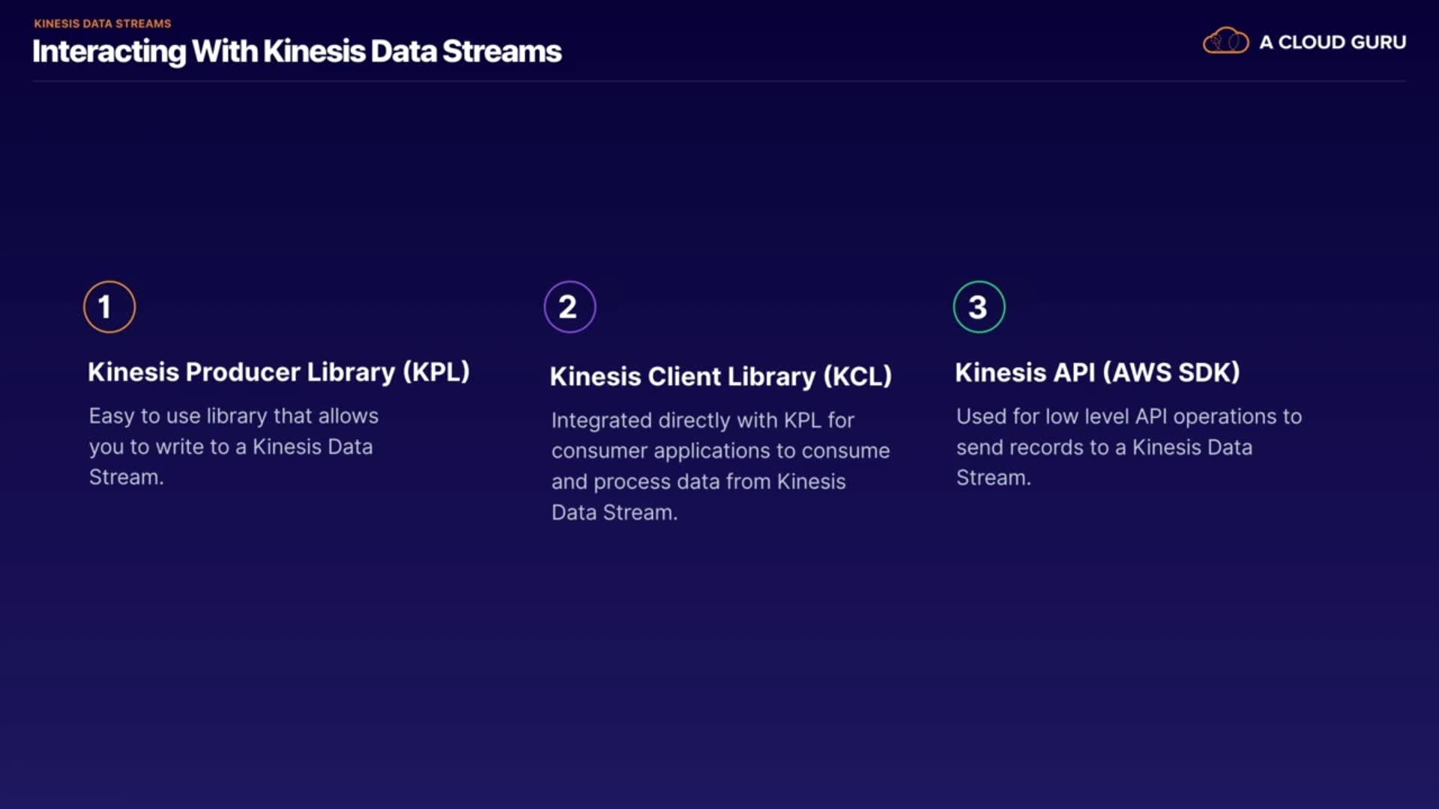Click the Interacting With Kinesis Data Streams title
This screenshot has height=809, width=1439.
297,52
